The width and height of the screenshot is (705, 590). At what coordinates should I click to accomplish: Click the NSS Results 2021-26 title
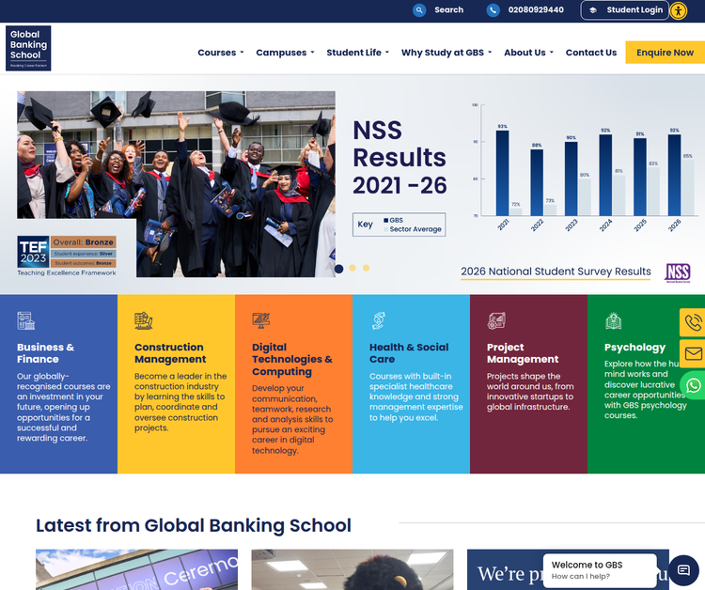pyautogui.click(x=399, y=158)
